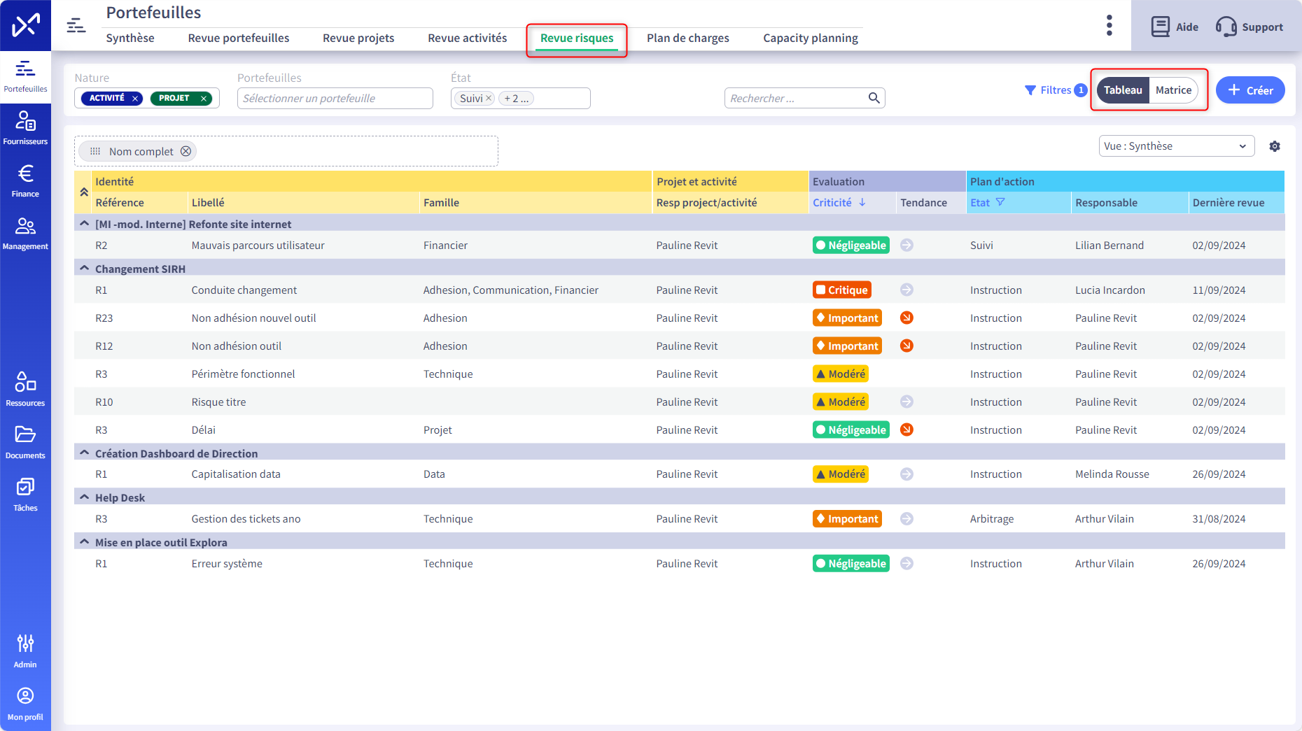Click the Créer button
Screen dimensions: 1302x731
pos(1250,90)
